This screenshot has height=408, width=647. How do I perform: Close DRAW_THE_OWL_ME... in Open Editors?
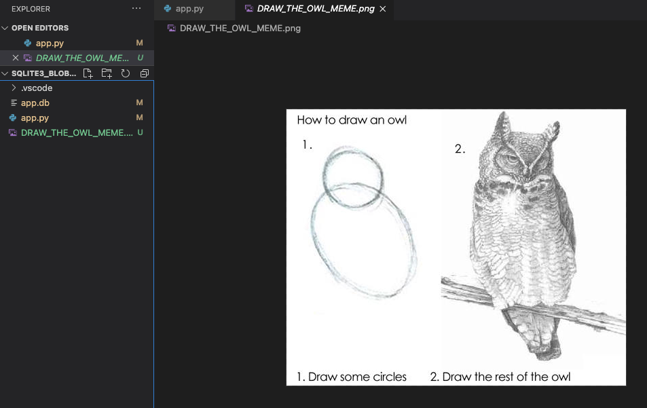15,58
